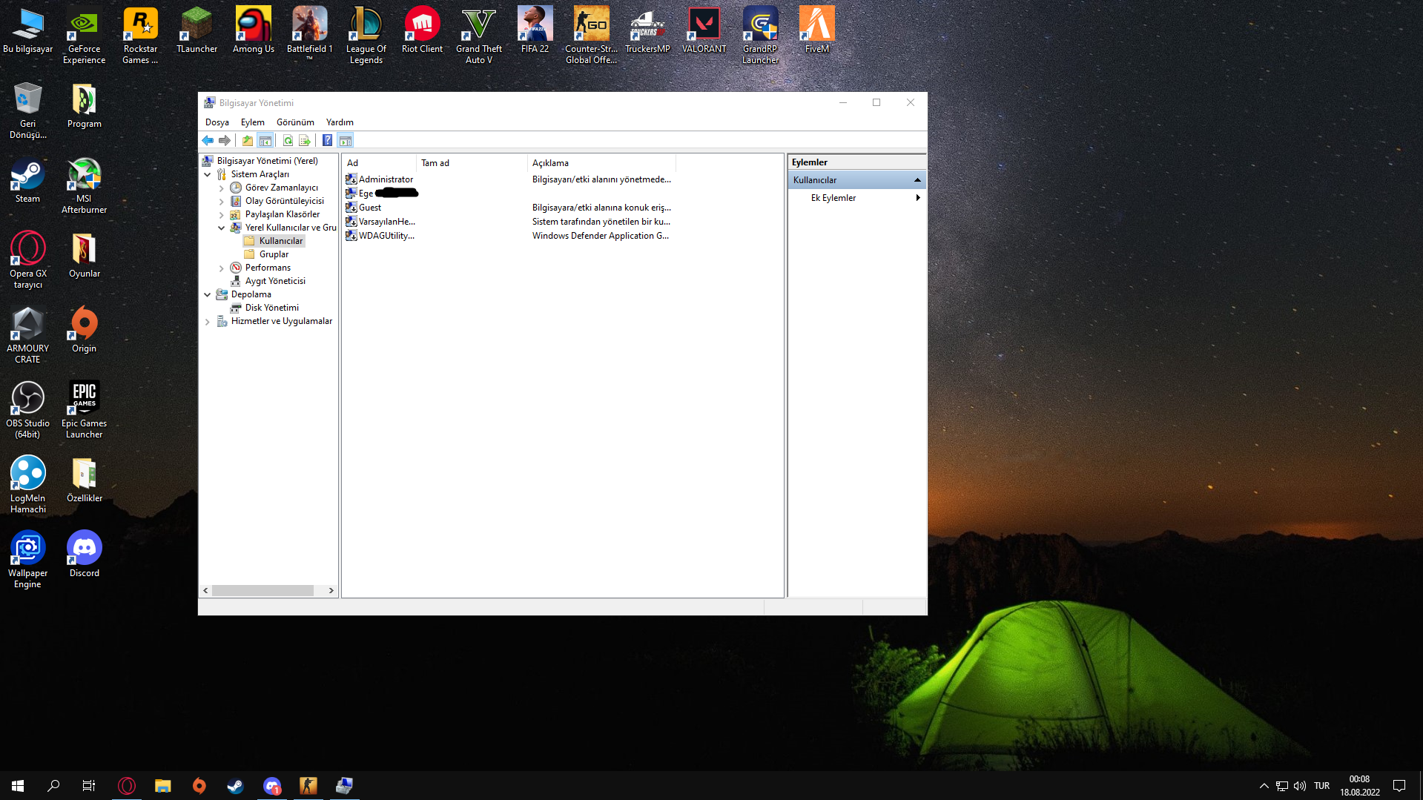Select Aygıt Yöneticisi in the tree
This screenshot has width=1423, height=800.
(x=275, y=281)
